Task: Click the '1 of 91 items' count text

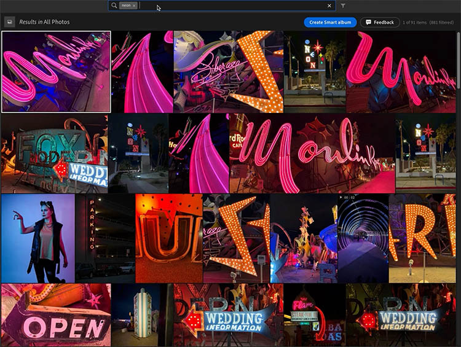Action: (x=414, y=22)
